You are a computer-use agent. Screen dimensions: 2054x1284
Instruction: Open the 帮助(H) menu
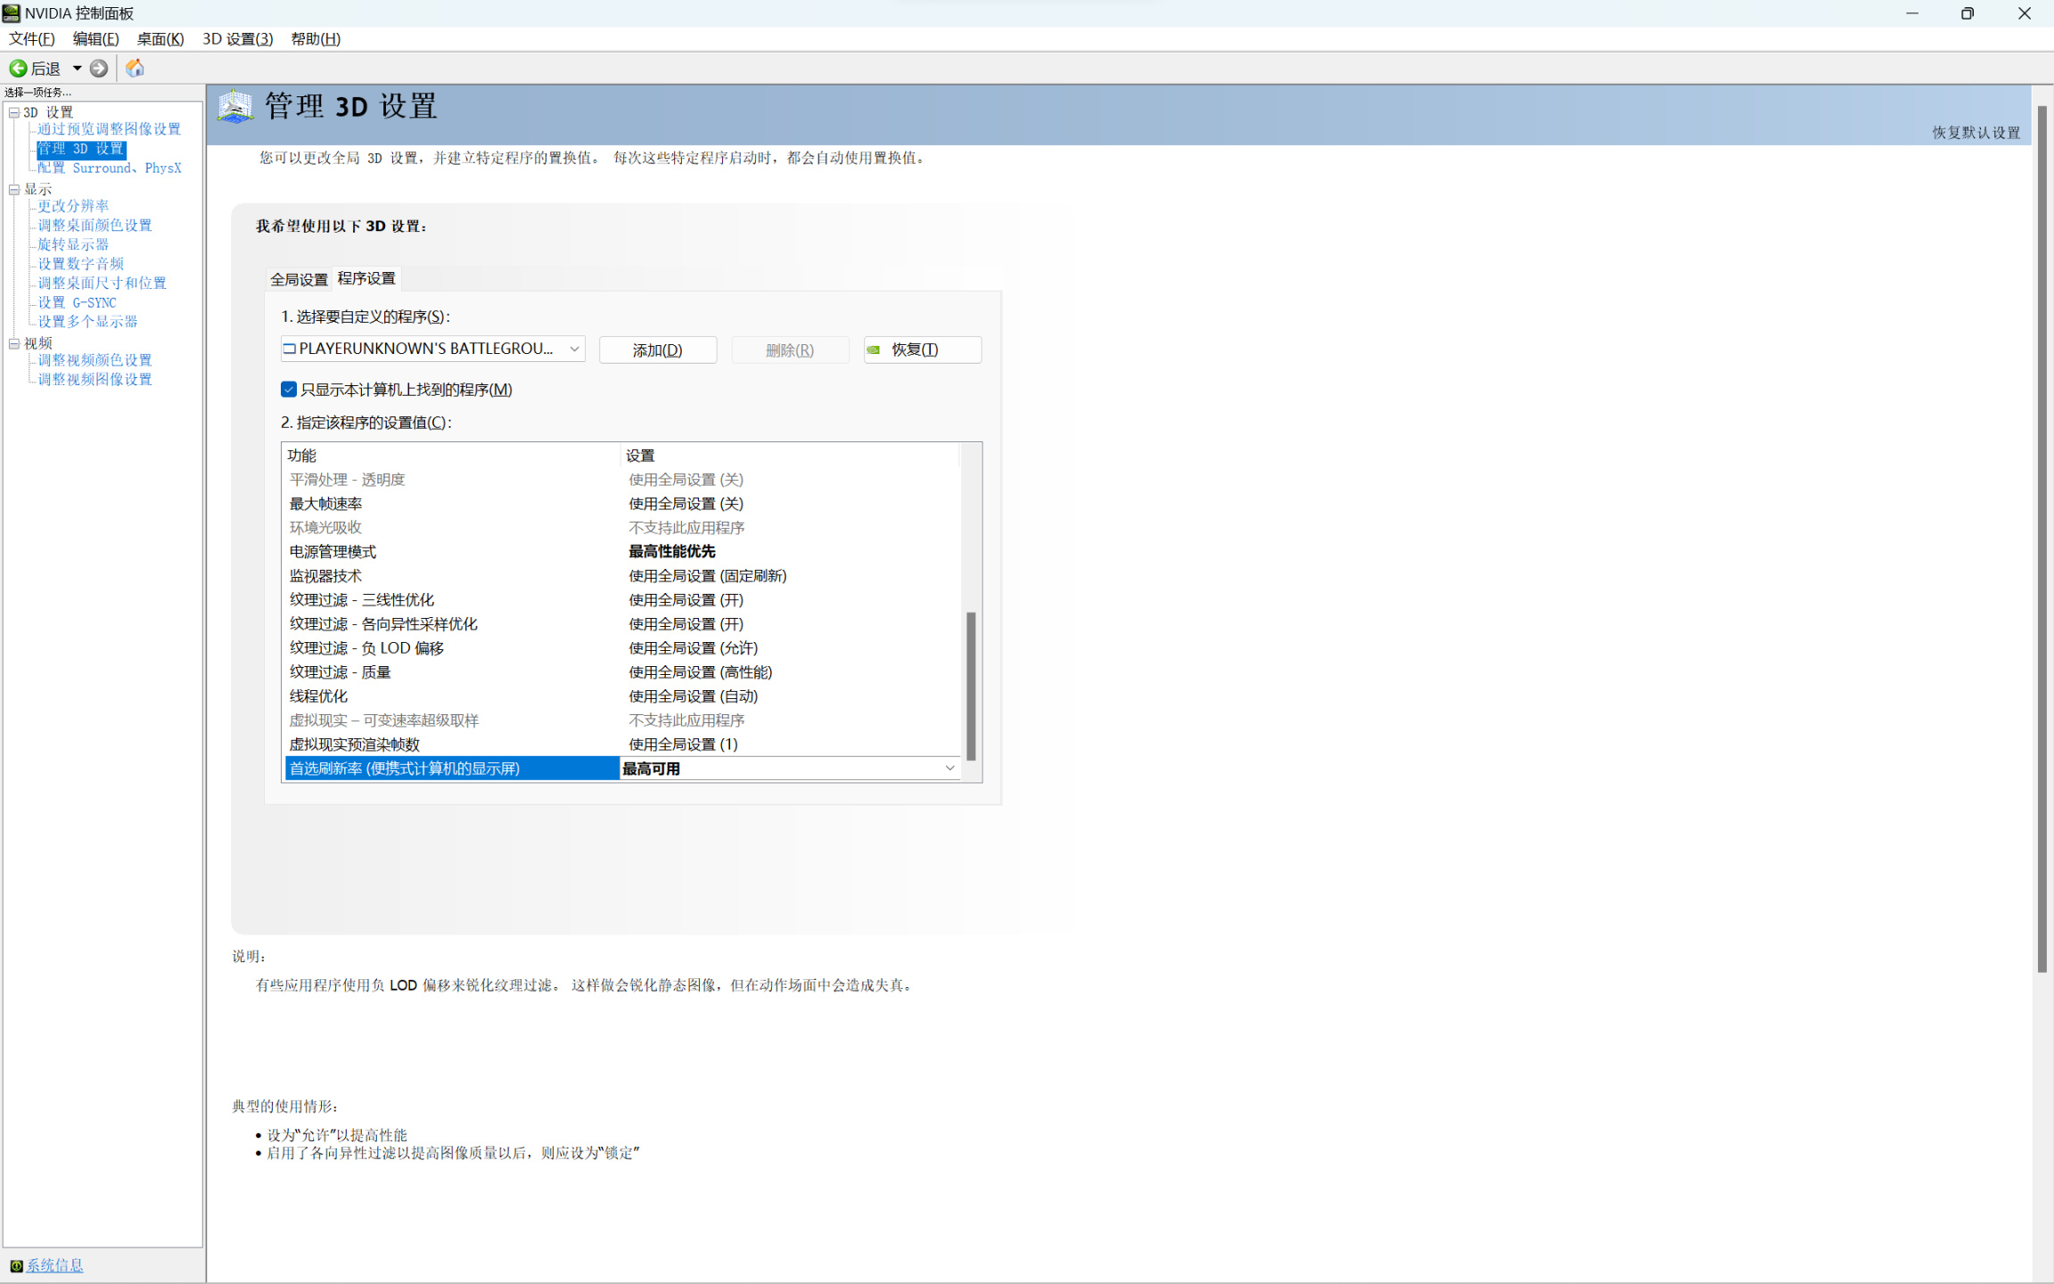[x=316, y=39]
